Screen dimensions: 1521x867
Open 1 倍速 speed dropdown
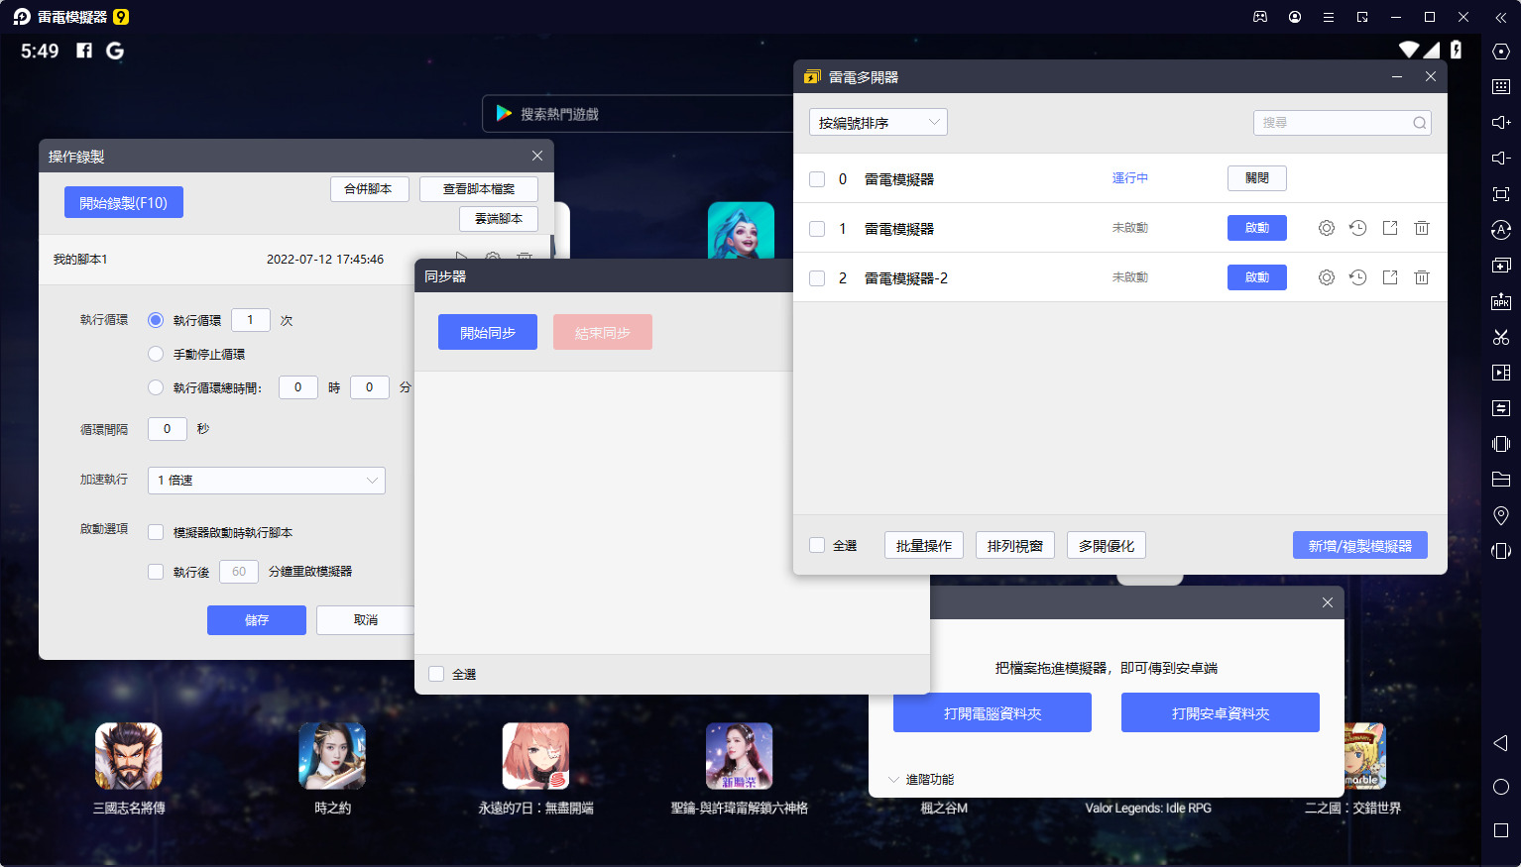pos(267,480)
